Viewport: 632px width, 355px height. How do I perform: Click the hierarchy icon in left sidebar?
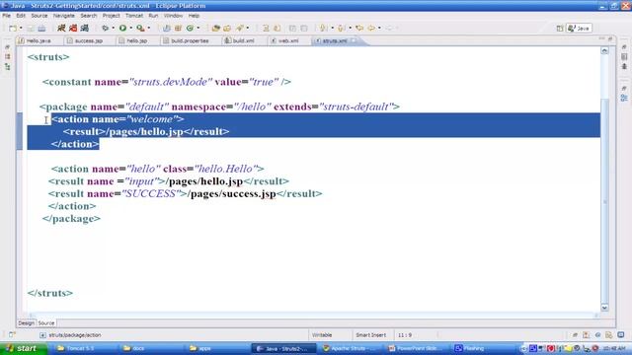[x=8, y=67]
